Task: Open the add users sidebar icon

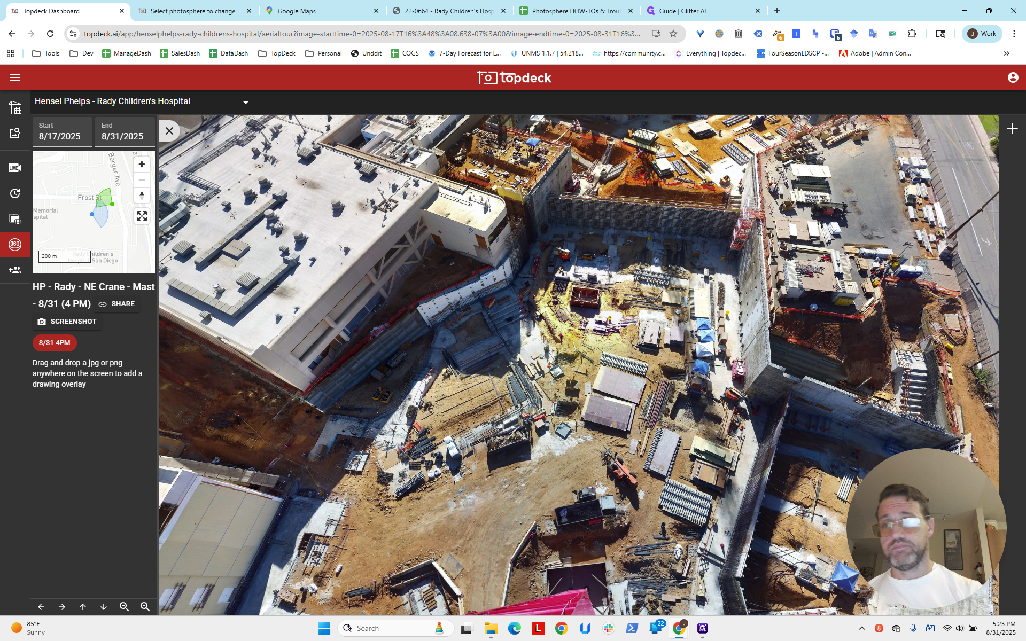Action: point(15,270)
